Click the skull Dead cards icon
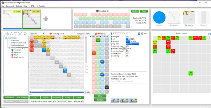The image size is (211, 108). [97, 11]
